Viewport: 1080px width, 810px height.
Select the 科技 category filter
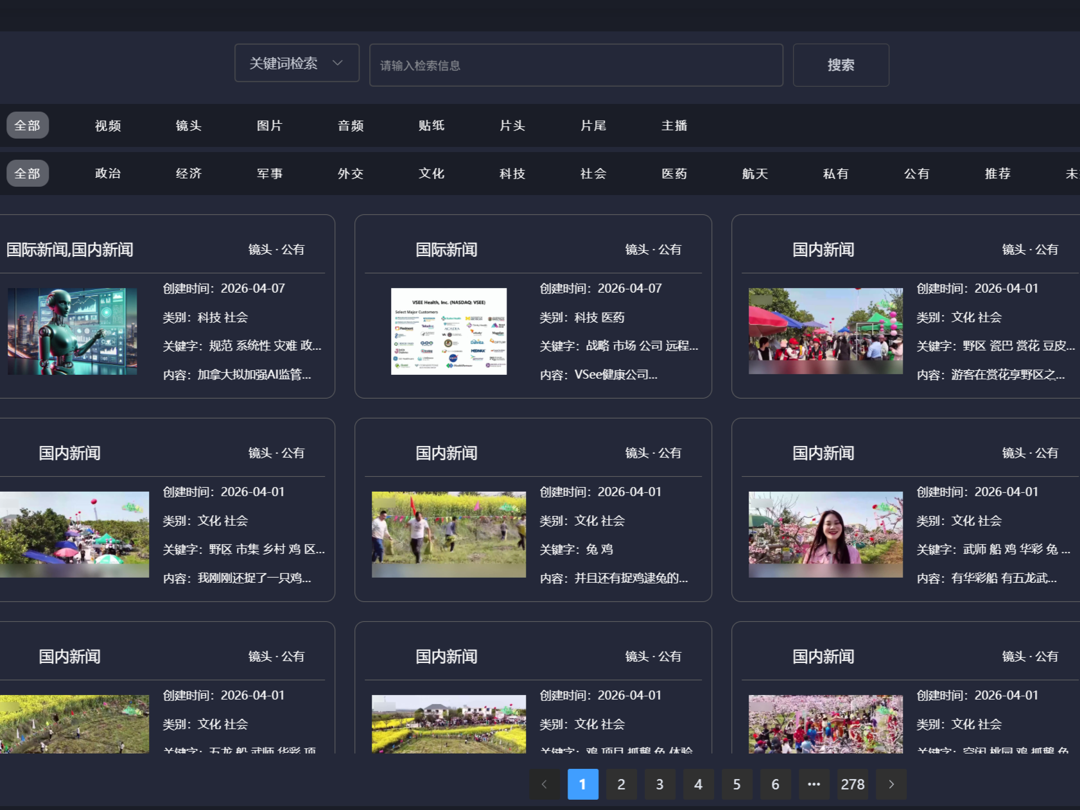click(x=512, y=174)
